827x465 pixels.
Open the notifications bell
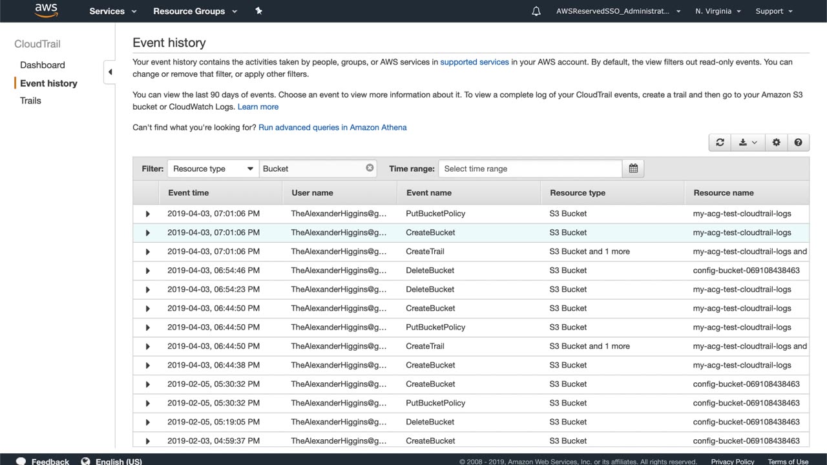pos(536,11)
